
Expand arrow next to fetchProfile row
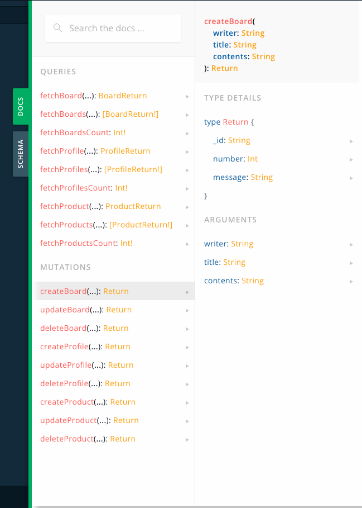pos(187,152)
